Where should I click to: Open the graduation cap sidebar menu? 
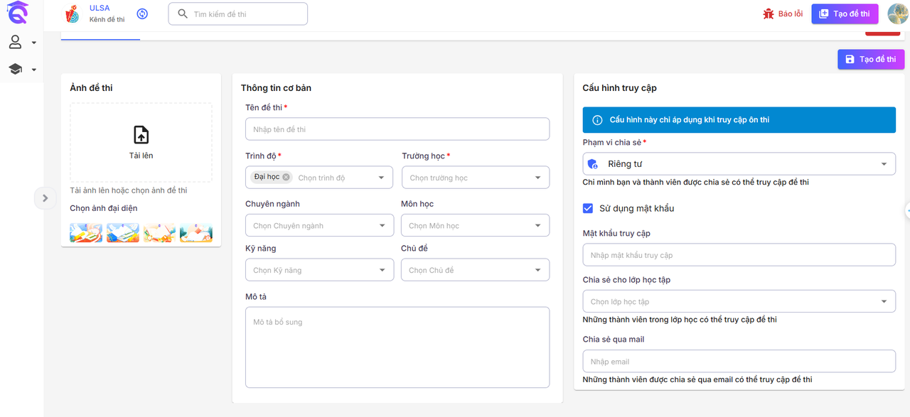(16, 69)
